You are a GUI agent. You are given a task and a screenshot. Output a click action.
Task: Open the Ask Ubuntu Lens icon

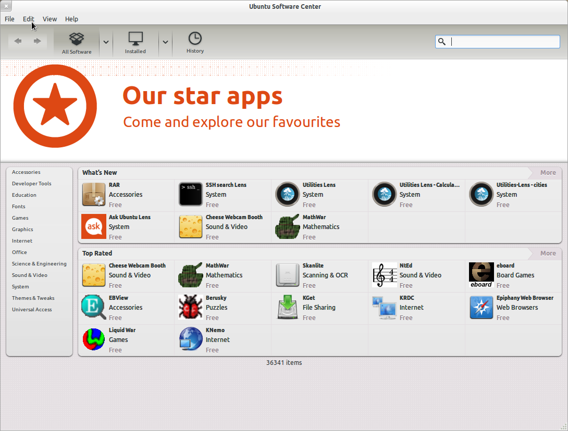tap(94, 226)
